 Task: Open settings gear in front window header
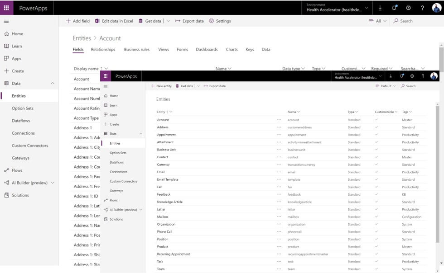[412, 76]
